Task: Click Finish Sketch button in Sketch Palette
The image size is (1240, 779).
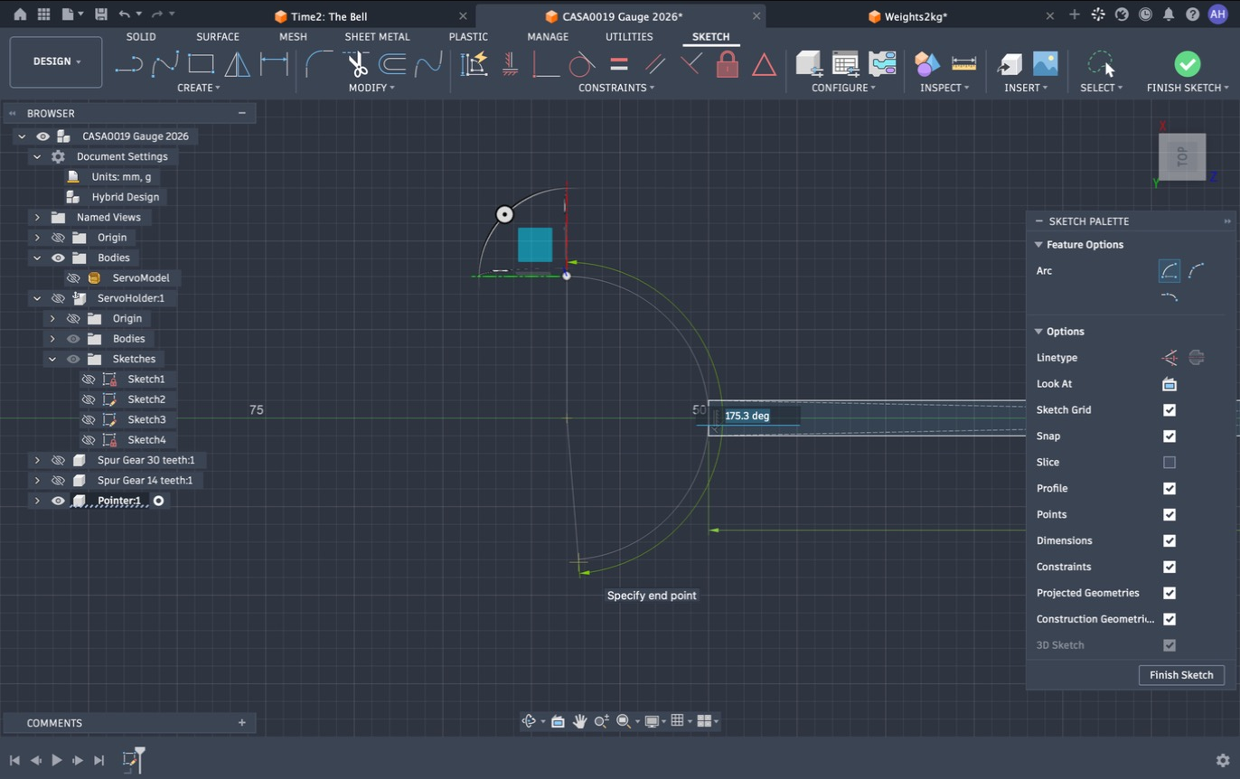Action: tap(1181, 675)
